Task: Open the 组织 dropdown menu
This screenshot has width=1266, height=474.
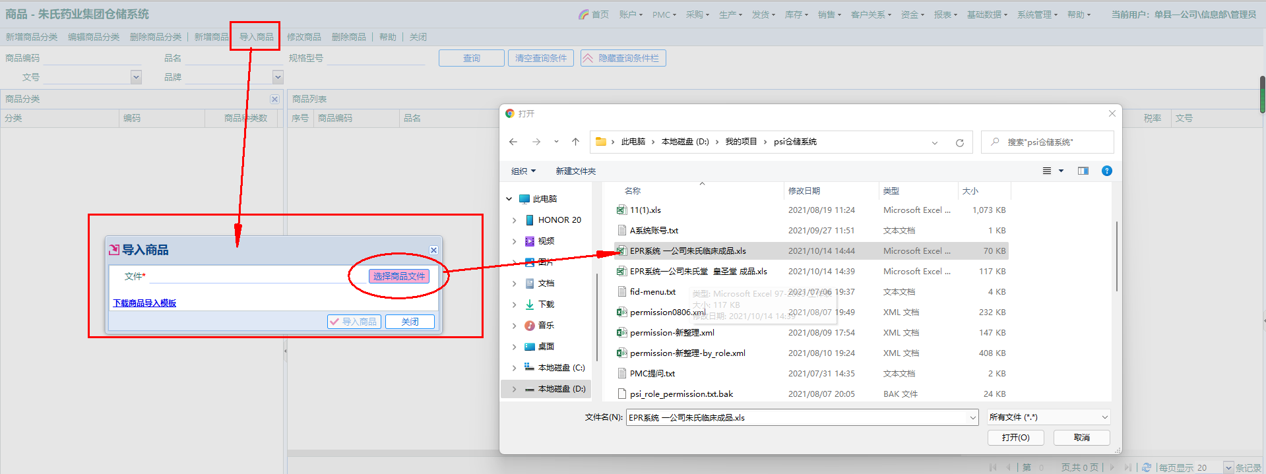Action: coord(523,171)
